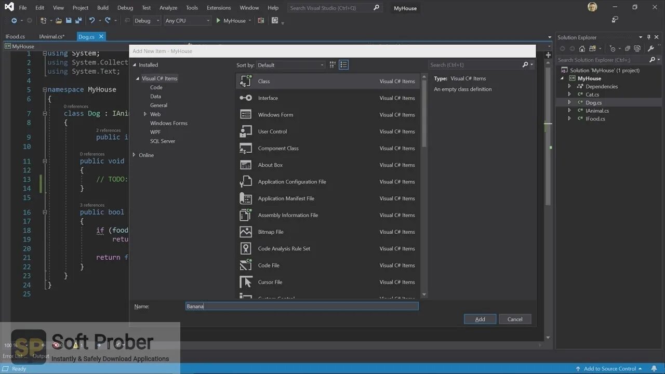Viewport: 665px width, 374px height.
Task: Open the Sort by Default dropdown
Action: coord(291,65)
